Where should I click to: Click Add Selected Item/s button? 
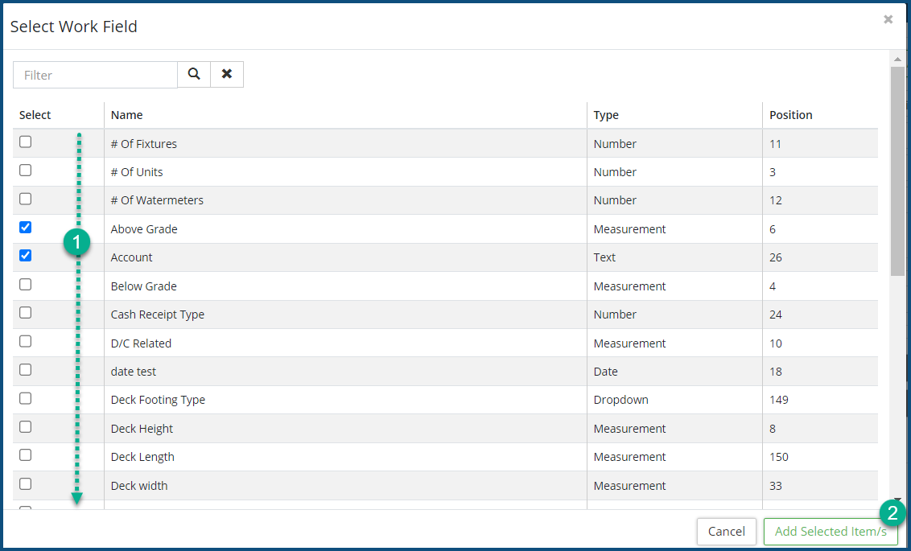831,532
